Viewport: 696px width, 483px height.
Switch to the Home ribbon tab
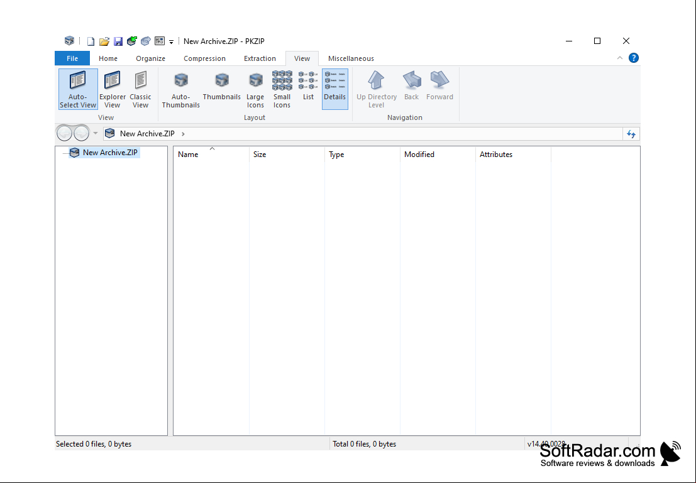tap(108, 58)
